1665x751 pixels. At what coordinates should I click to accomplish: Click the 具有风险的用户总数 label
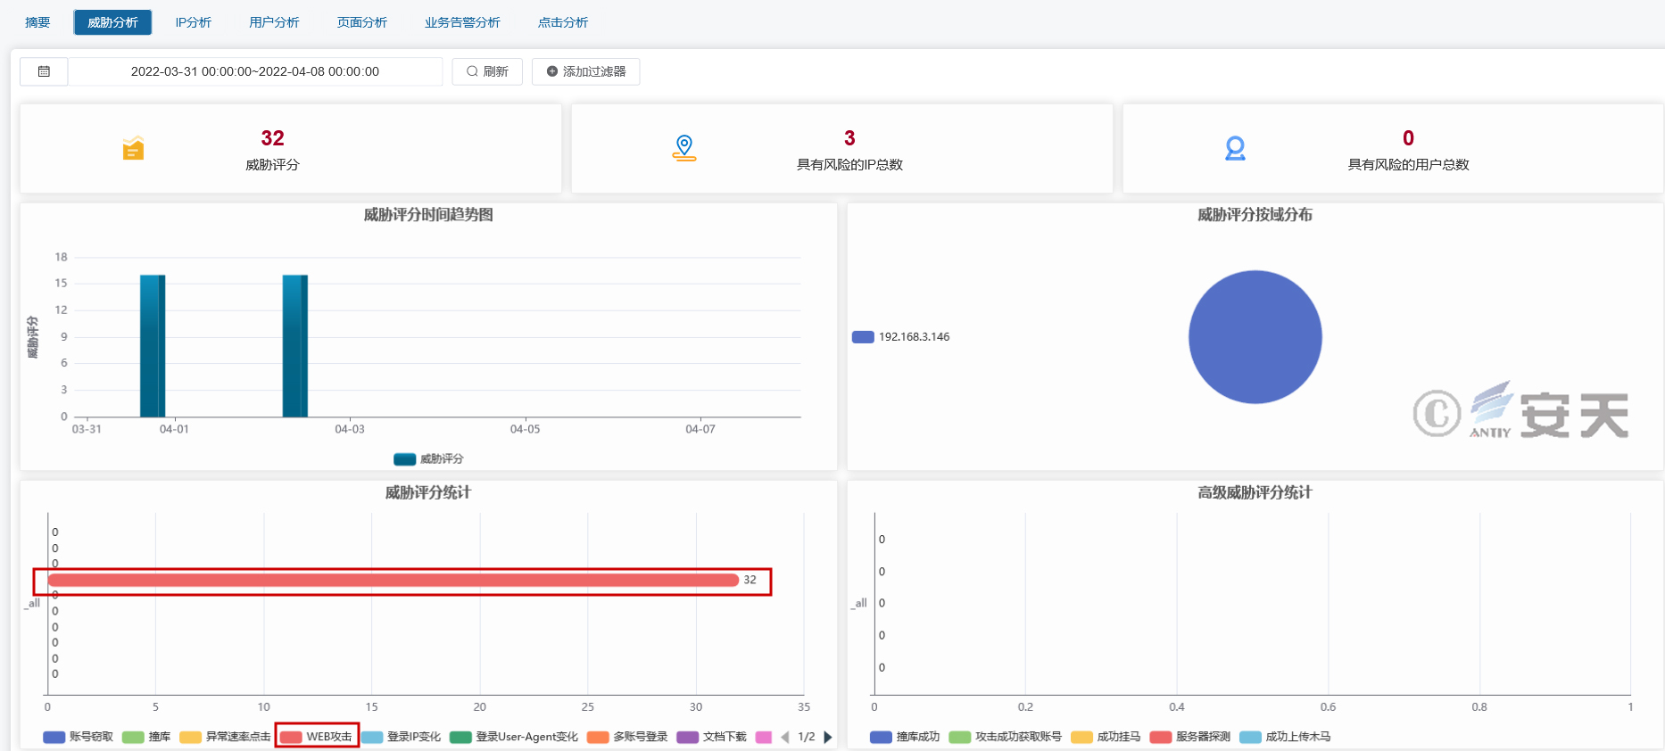coord(1408,164)
